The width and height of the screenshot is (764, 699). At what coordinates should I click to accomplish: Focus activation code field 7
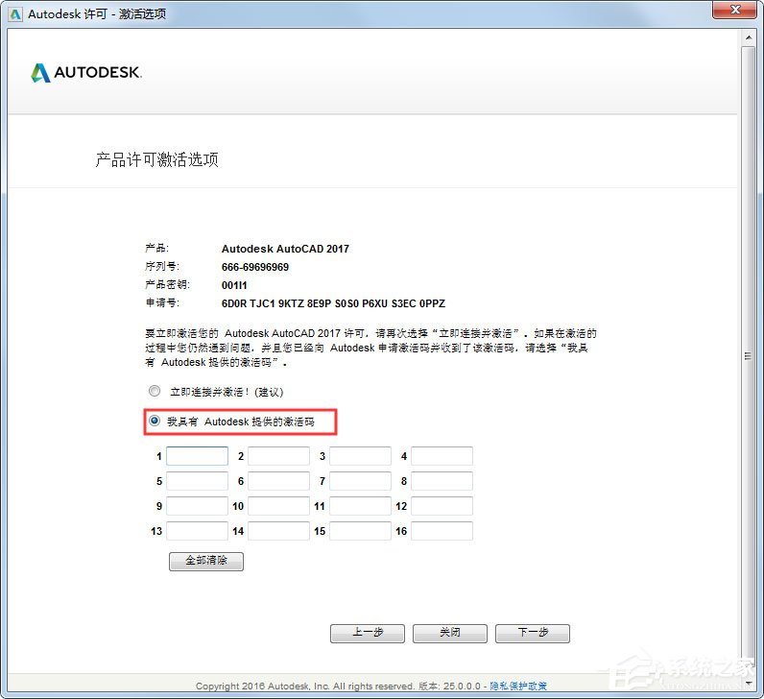pos(360,481)
